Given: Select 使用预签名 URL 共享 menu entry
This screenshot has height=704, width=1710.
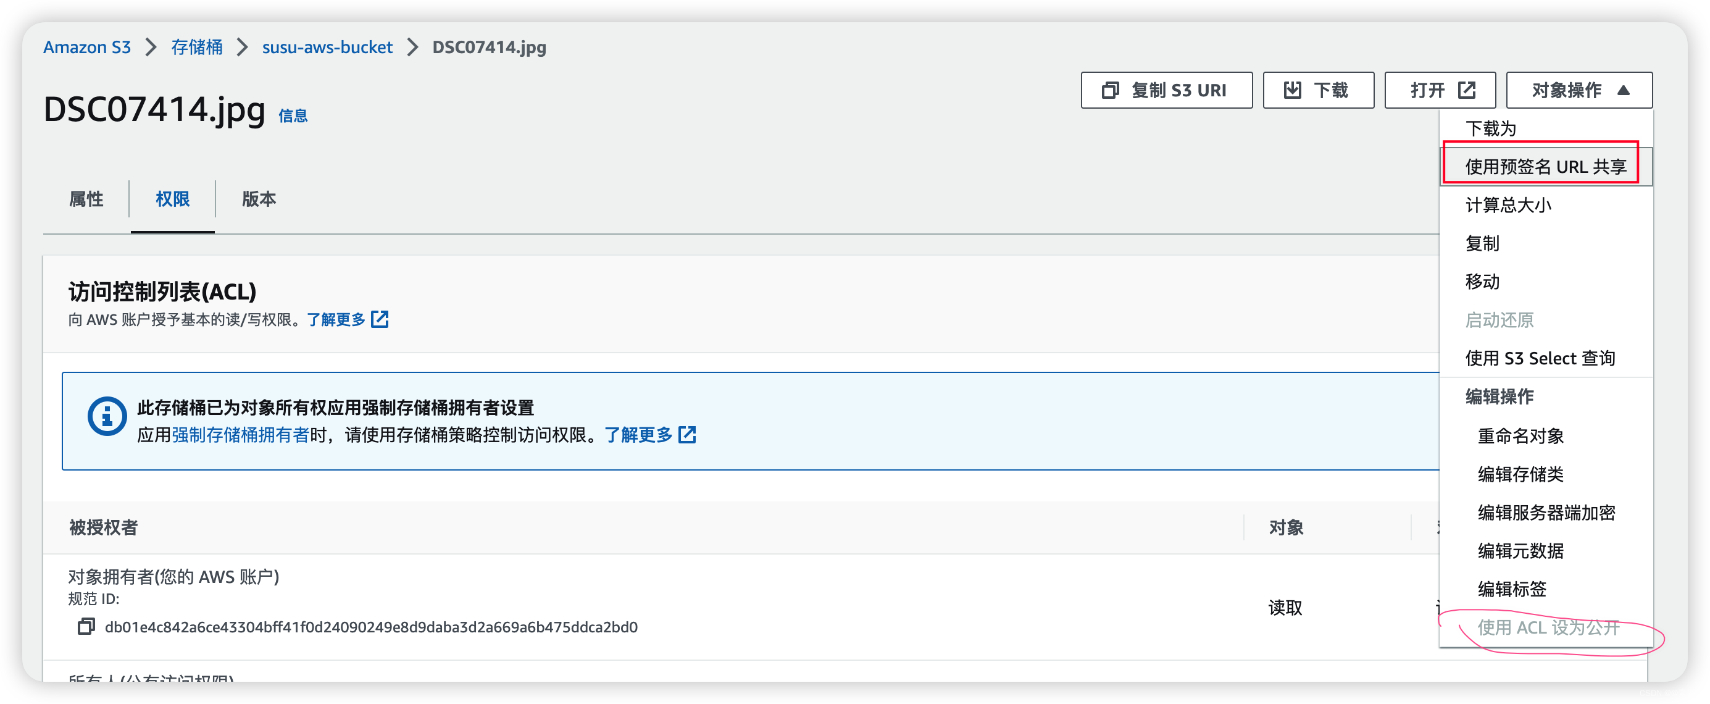Looking at the screenshot, I should pyautogui.click(x=1546, y=167).
